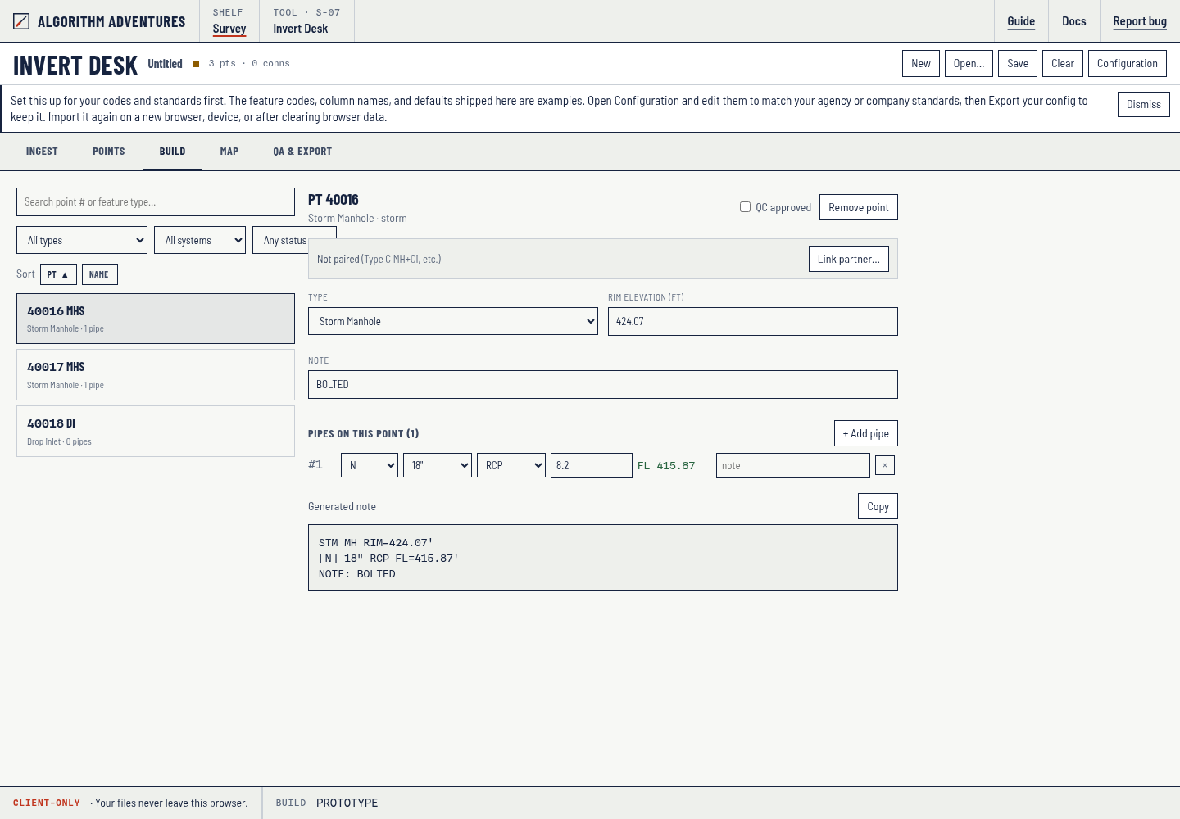This screenshot has width=1180, height=819.
Task: Click the Save button
Action: click(x=1018, y=63)
